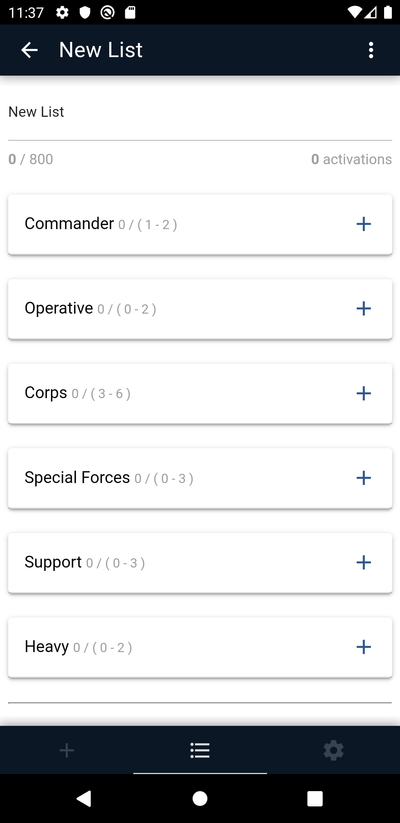Add a Heavy unit with plus icon
400x823 pixels.
tap(363, 647)
